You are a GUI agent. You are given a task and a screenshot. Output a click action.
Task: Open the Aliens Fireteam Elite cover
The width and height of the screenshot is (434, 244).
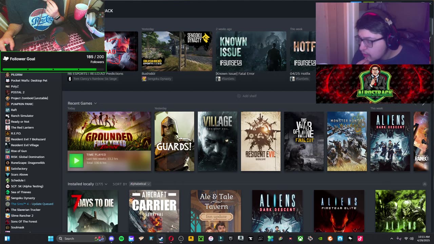click(x=339, y=211)
